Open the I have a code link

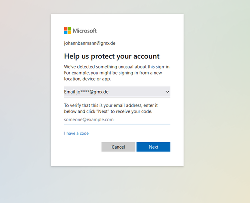coord(76,133)
